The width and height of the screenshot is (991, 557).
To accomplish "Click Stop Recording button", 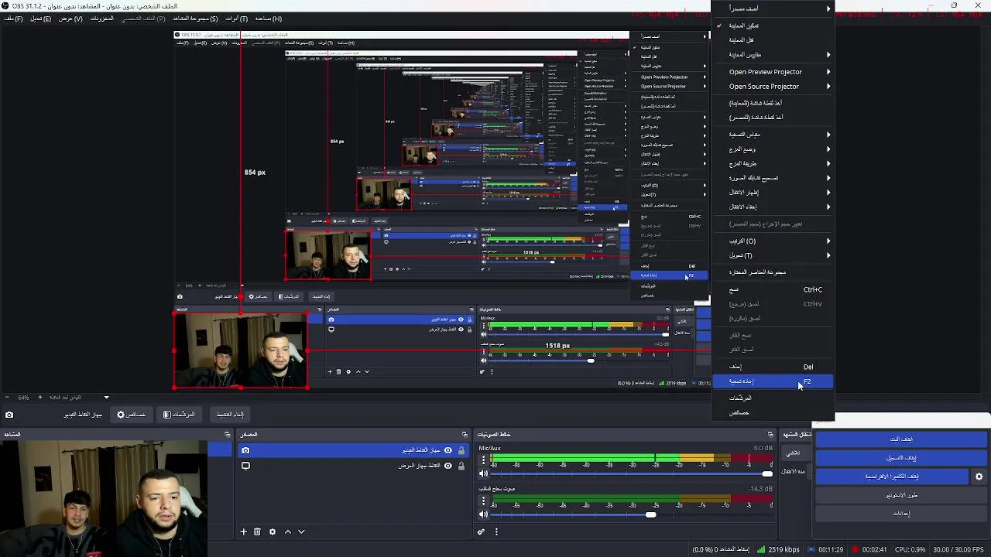I will (x=901, y=458).
